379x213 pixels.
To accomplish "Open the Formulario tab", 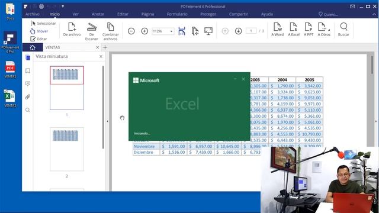I will (x=177, y=14).
